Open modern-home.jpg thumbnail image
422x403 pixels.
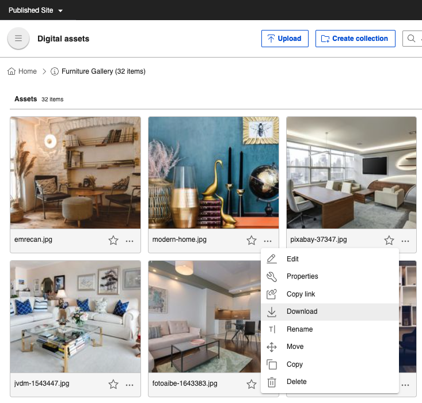214,173
